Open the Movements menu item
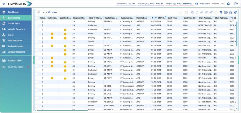The width and height of the screenshot is (241, 113). [x=16, y=18]
